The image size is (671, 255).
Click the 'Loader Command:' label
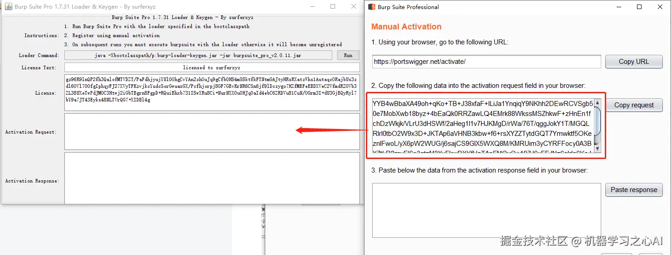[39, 55]
